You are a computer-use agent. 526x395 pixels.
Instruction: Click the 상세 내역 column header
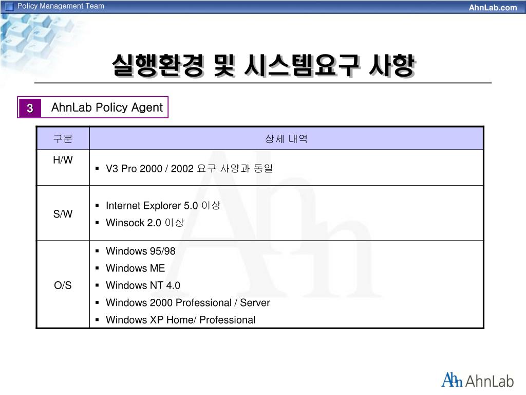pos(286,138)
